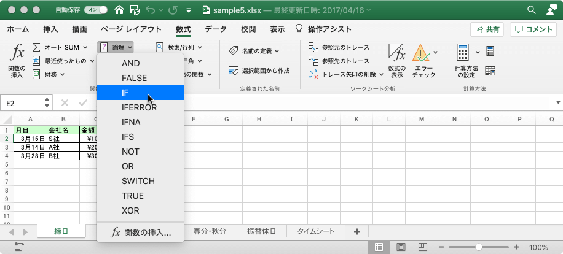Switch to the 振替休日 sheet tab
The image size is (563, 254).
[x=261, y=231]
